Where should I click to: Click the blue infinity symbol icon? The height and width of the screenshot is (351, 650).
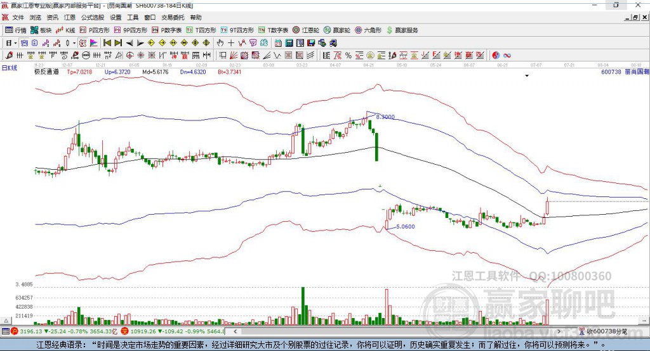[x=507, y=55]
